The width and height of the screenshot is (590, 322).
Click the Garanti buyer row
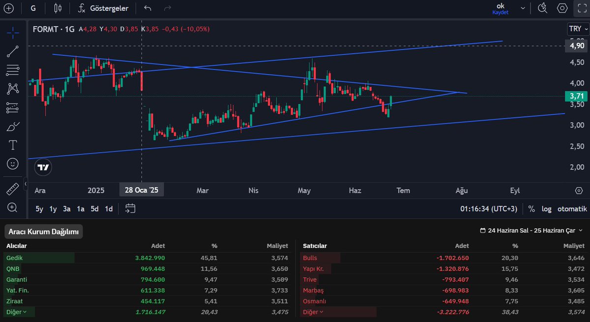click(146, 279)
